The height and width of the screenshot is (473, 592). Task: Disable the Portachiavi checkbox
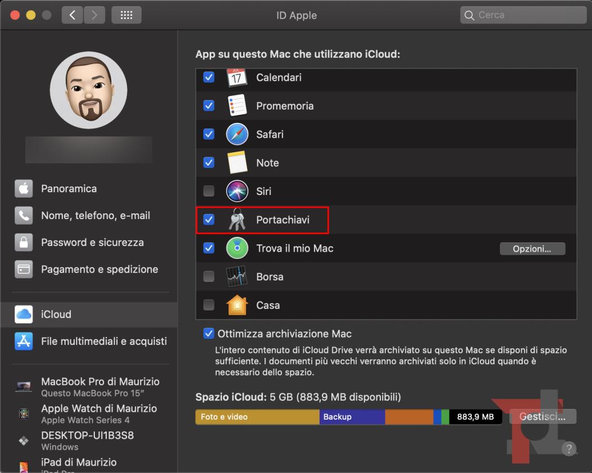point(209,220)
